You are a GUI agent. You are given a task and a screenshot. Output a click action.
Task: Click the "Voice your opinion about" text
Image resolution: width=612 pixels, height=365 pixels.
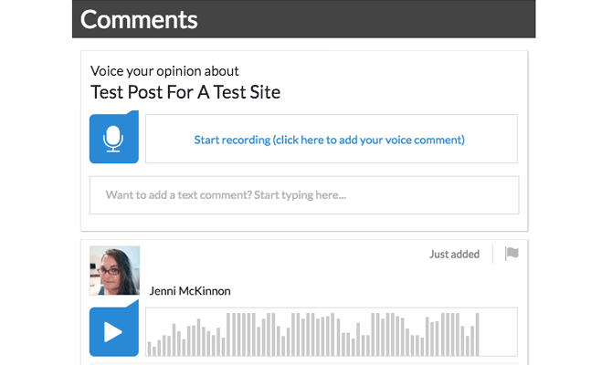click(164, 70)
